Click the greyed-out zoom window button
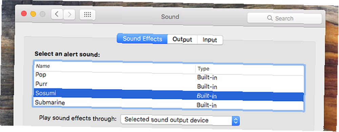The height and width of the screenshot is (132, 339). pyautogui.click(x=43, y=14)
